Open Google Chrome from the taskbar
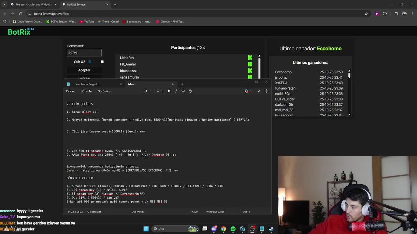The width and height of the screenshot is (417, 234). coord(223,229)
